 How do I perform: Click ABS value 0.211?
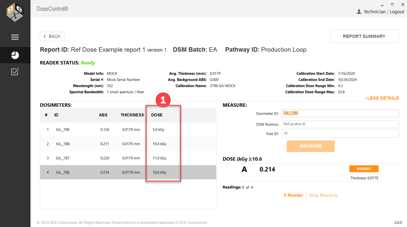[105, 144]
